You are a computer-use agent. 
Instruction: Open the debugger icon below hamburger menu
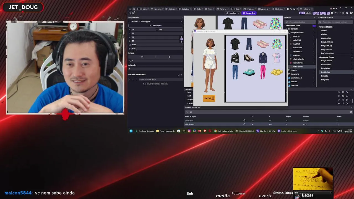[130, 13]
